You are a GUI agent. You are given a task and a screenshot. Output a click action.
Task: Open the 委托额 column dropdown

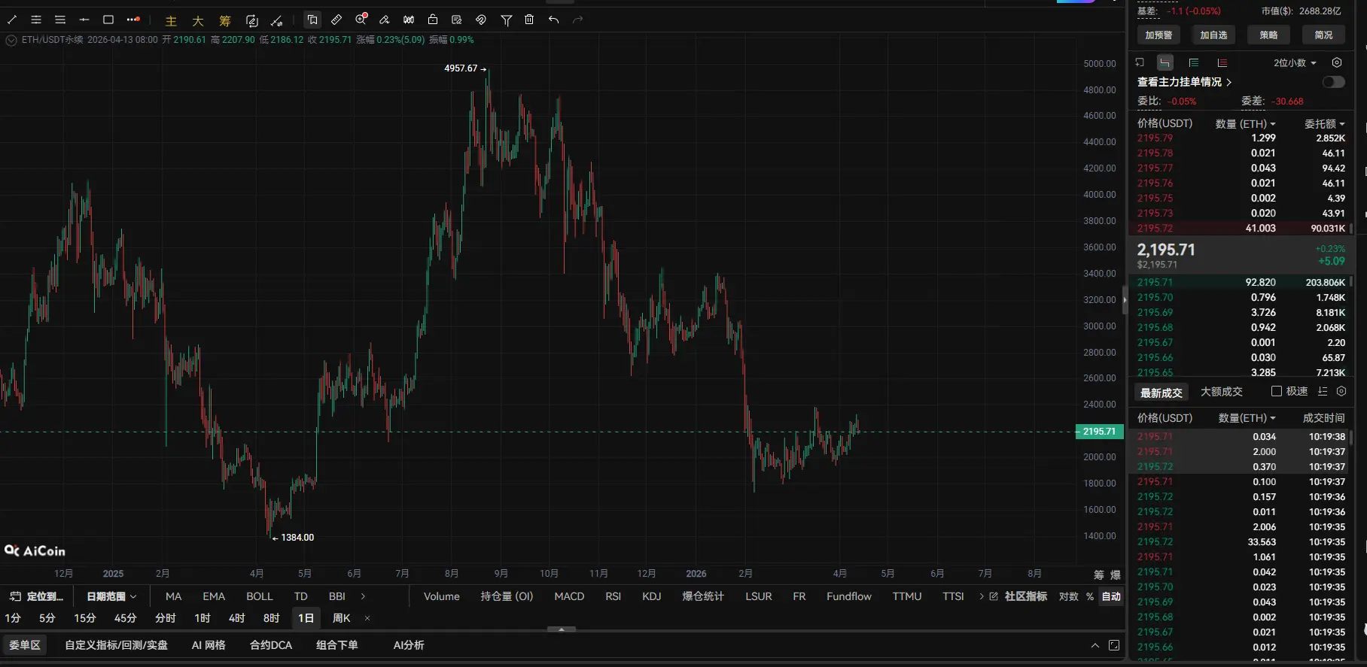coord(1325,123)
